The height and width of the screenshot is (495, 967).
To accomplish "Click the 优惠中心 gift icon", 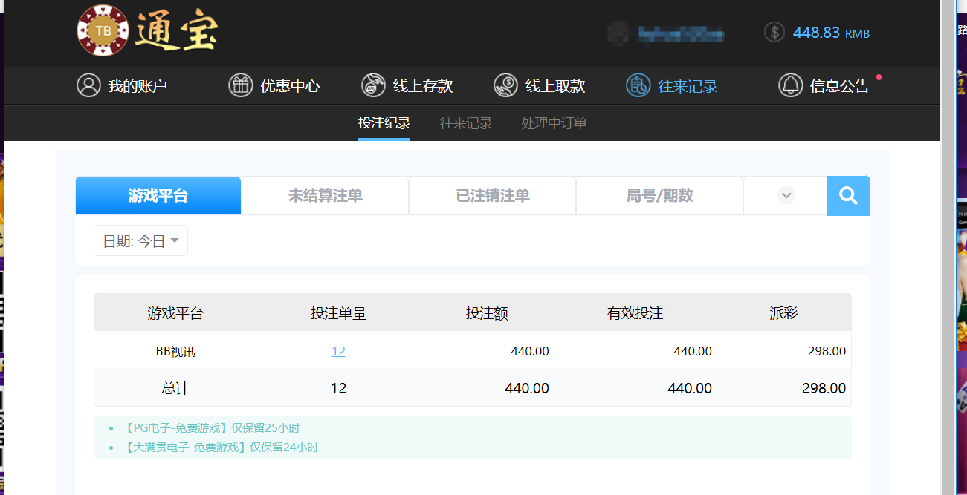I will coord(240,85).
